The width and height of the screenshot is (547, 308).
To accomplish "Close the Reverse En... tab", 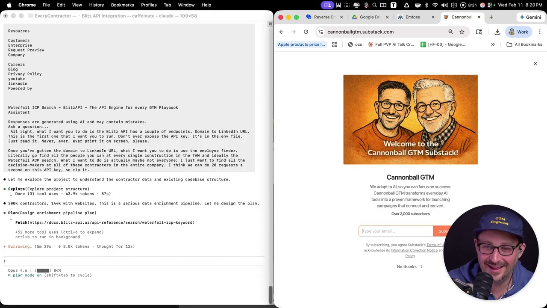I will point(341,17).
